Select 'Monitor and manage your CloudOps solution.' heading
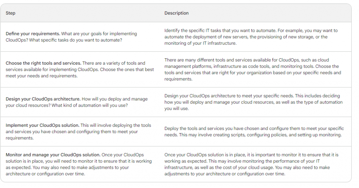This screenshot has height=188, width=359. tap(53, 155)
